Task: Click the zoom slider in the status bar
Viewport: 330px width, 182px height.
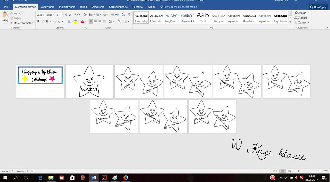Action: click(x=298, y=171)
